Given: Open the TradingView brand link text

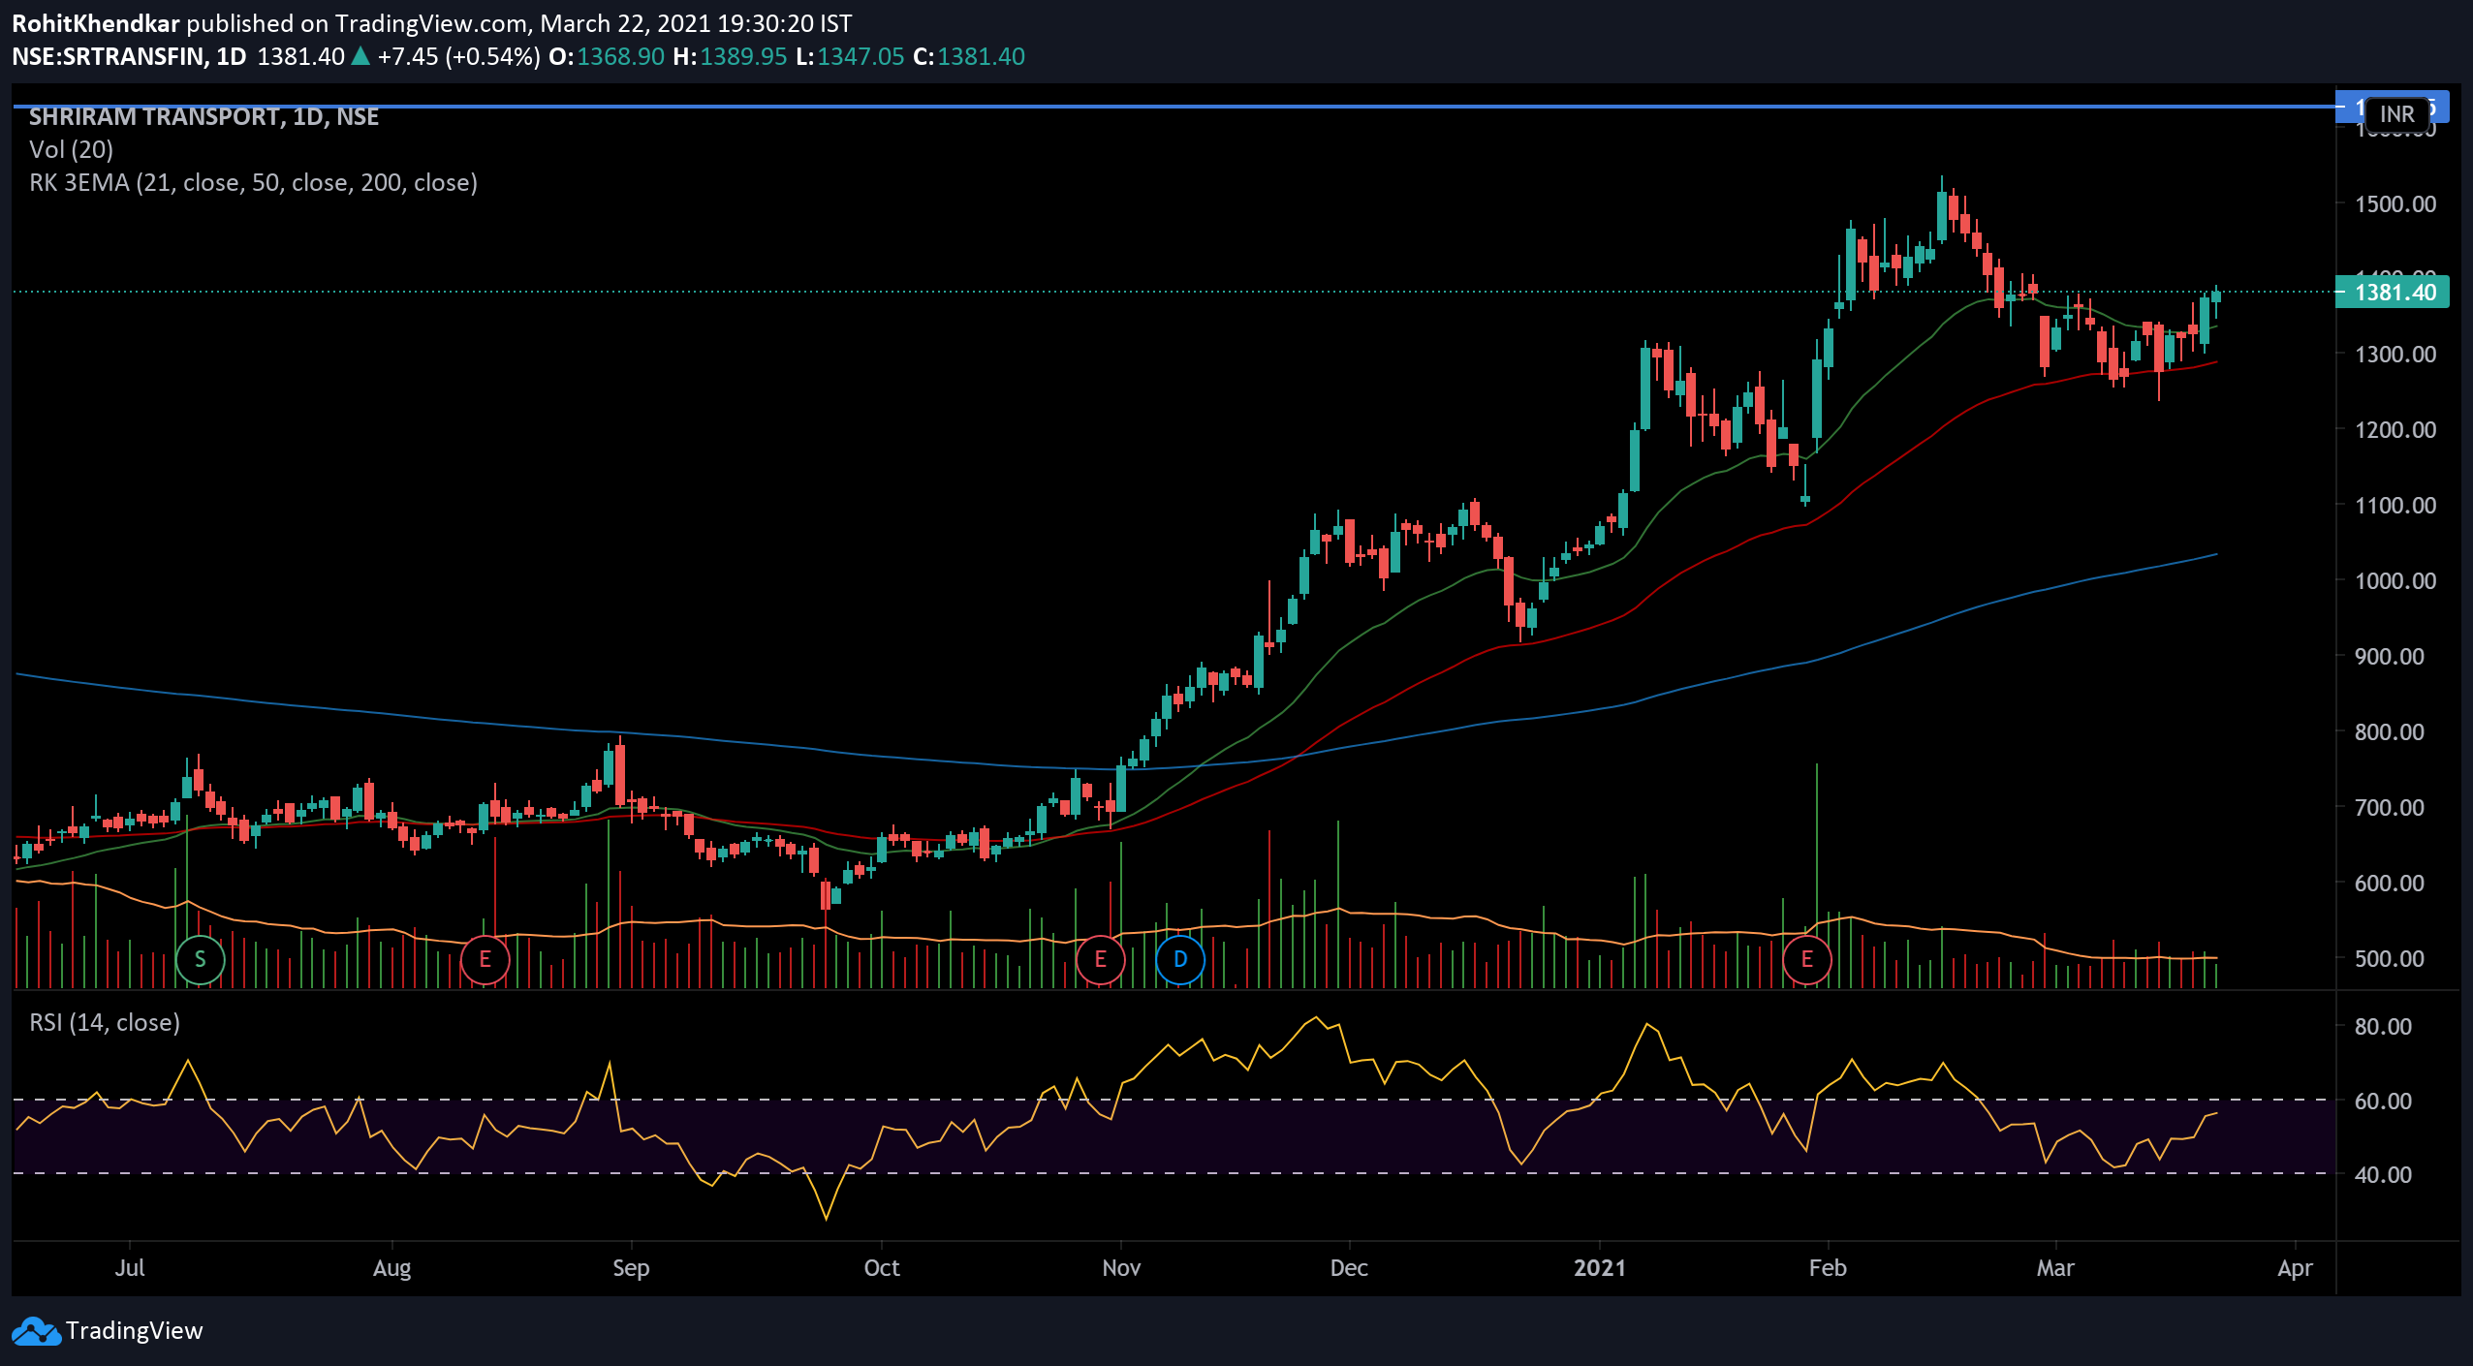Looking at the screenshot, I should (x=135, y=1331).
